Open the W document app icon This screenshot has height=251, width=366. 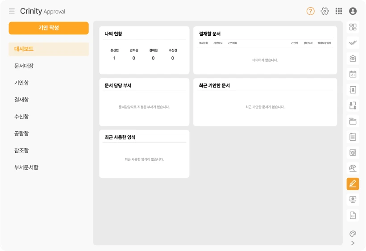(353, 153)
